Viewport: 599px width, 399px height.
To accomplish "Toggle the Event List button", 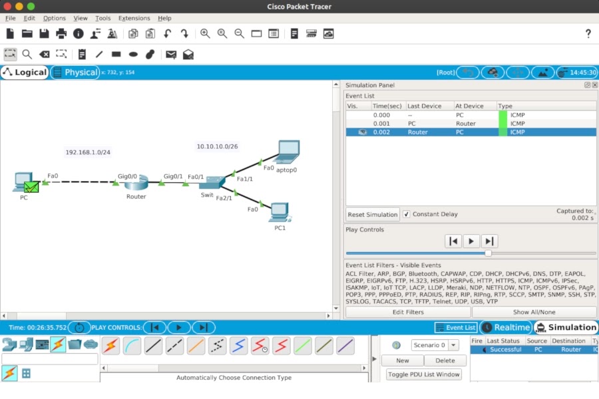I will point(456,328).
